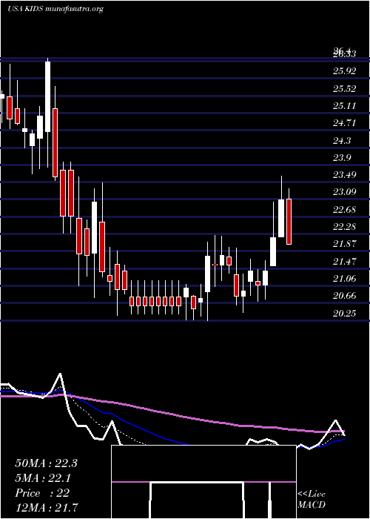Viewport: 370px width, 519px height.
Task: Click the 25.52 price axis label
Action: [344, 88]
